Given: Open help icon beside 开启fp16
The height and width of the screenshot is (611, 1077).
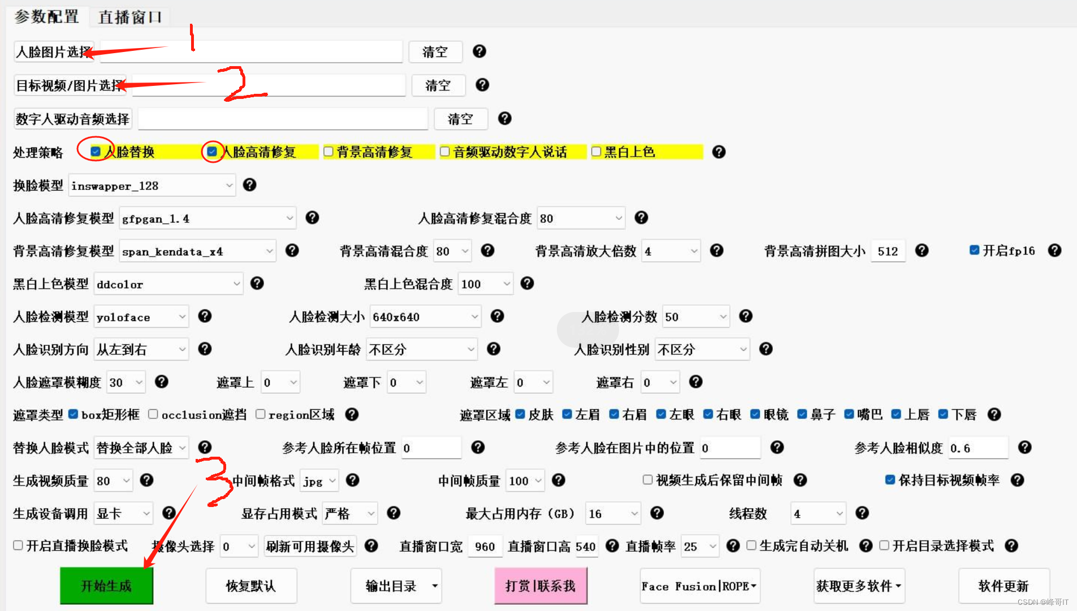Looking at the screenshot, I should coord(1054,250).
